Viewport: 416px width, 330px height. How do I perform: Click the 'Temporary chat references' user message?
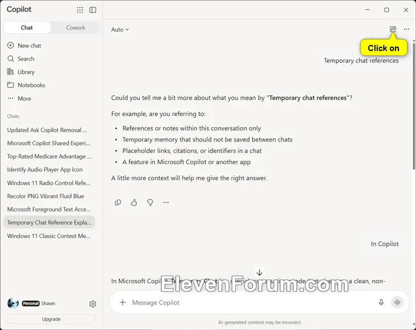(x=361, y=60)
